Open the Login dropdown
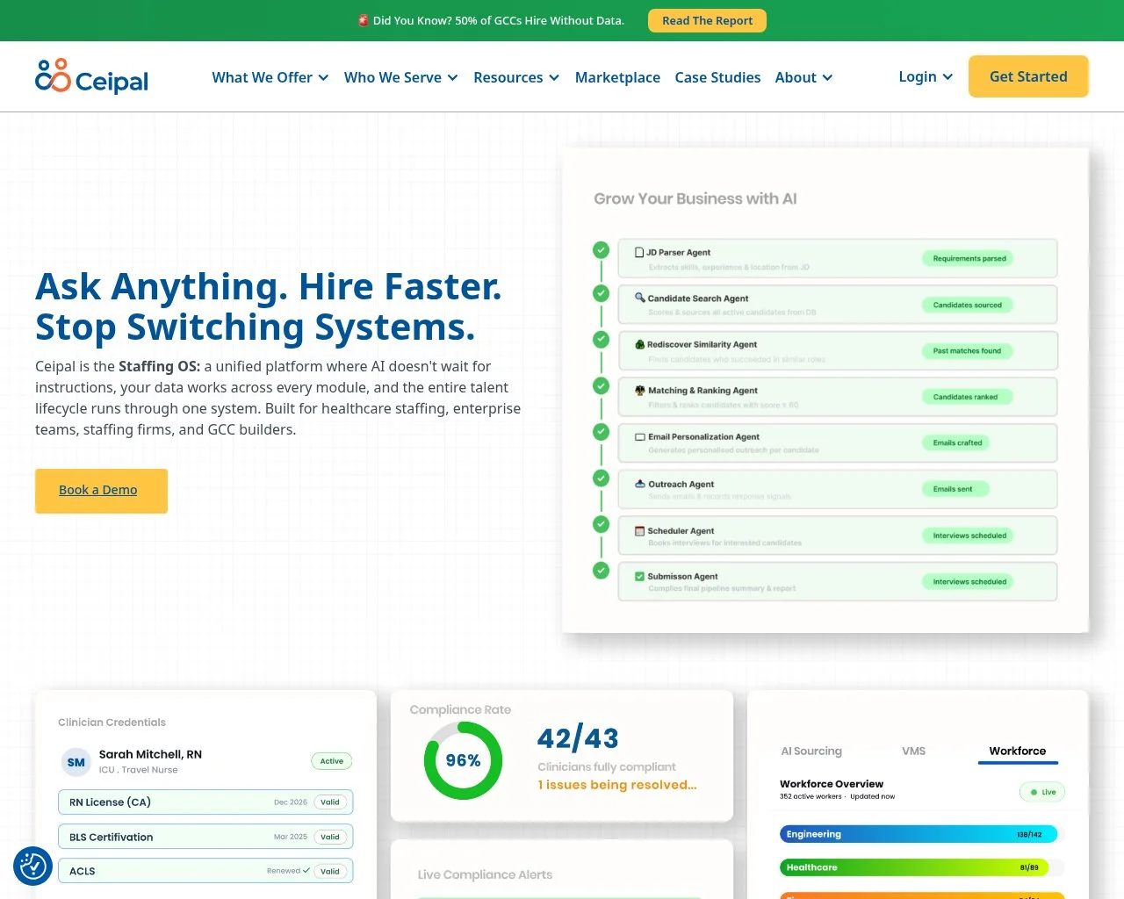Screen dimensions: 1124x899 926,76
